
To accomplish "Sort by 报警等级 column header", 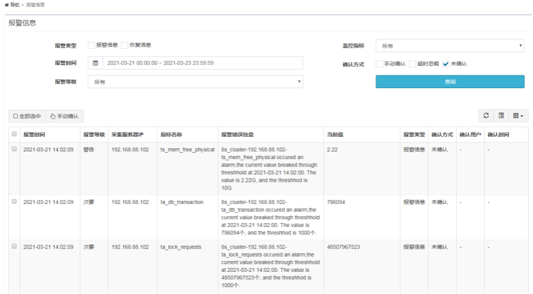I will pos(94,135).
